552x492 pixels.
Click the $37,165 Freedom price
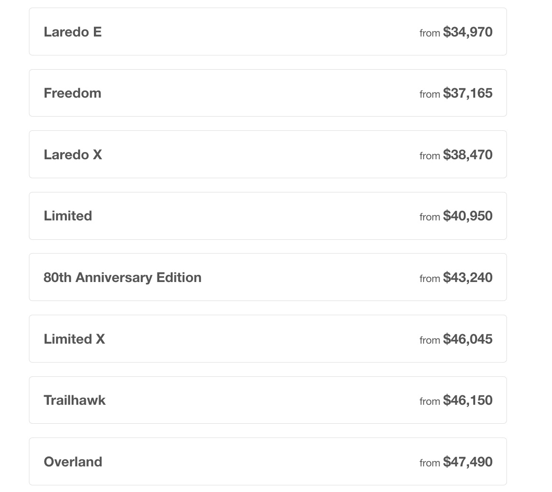pos(468,93)
